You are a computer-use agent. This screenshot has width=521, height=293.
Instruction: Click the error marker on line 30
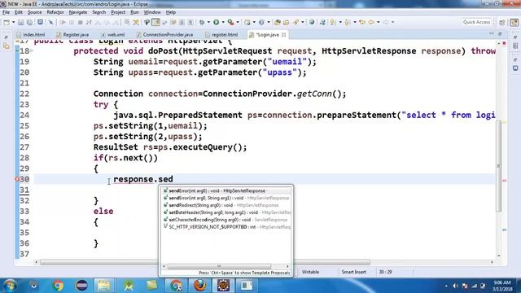tap(17, 179)
